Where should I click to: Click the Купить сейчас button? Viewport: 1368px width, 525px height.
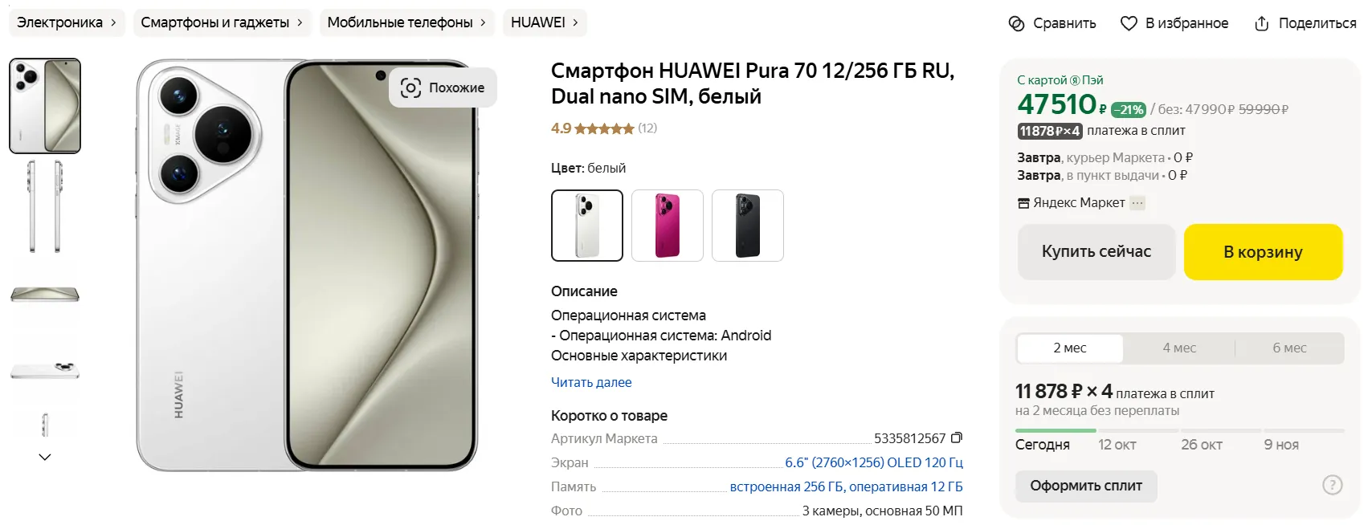(x=1096, y=252)
